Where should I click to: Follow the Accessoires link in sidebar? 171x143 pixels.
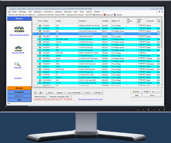pyautogui.click(x=18, y=78)
